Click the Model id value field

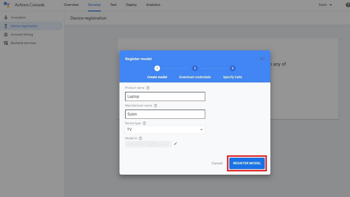coord(148,144)
